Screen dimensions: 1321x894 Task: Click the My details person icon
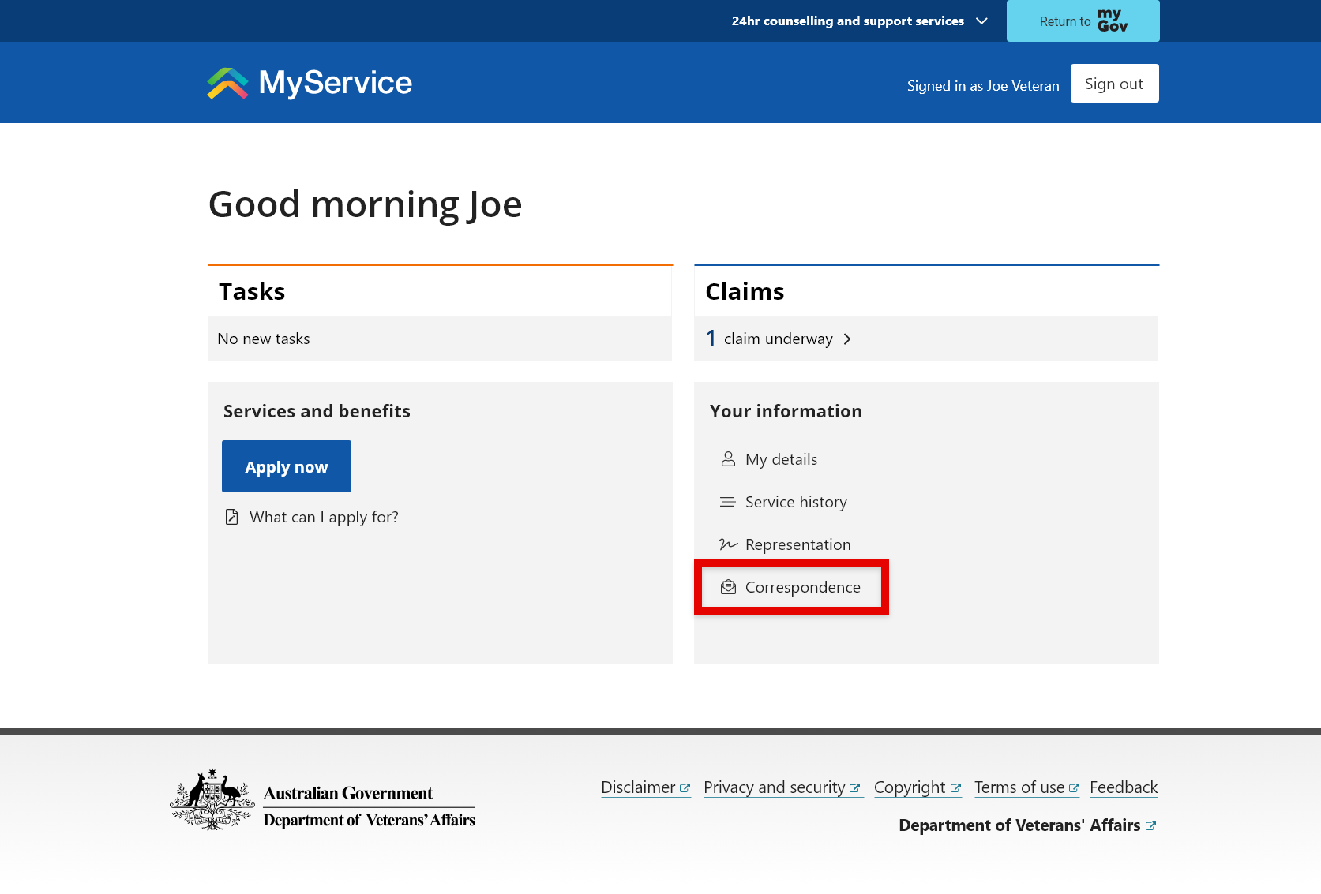[x=728, y=459]
